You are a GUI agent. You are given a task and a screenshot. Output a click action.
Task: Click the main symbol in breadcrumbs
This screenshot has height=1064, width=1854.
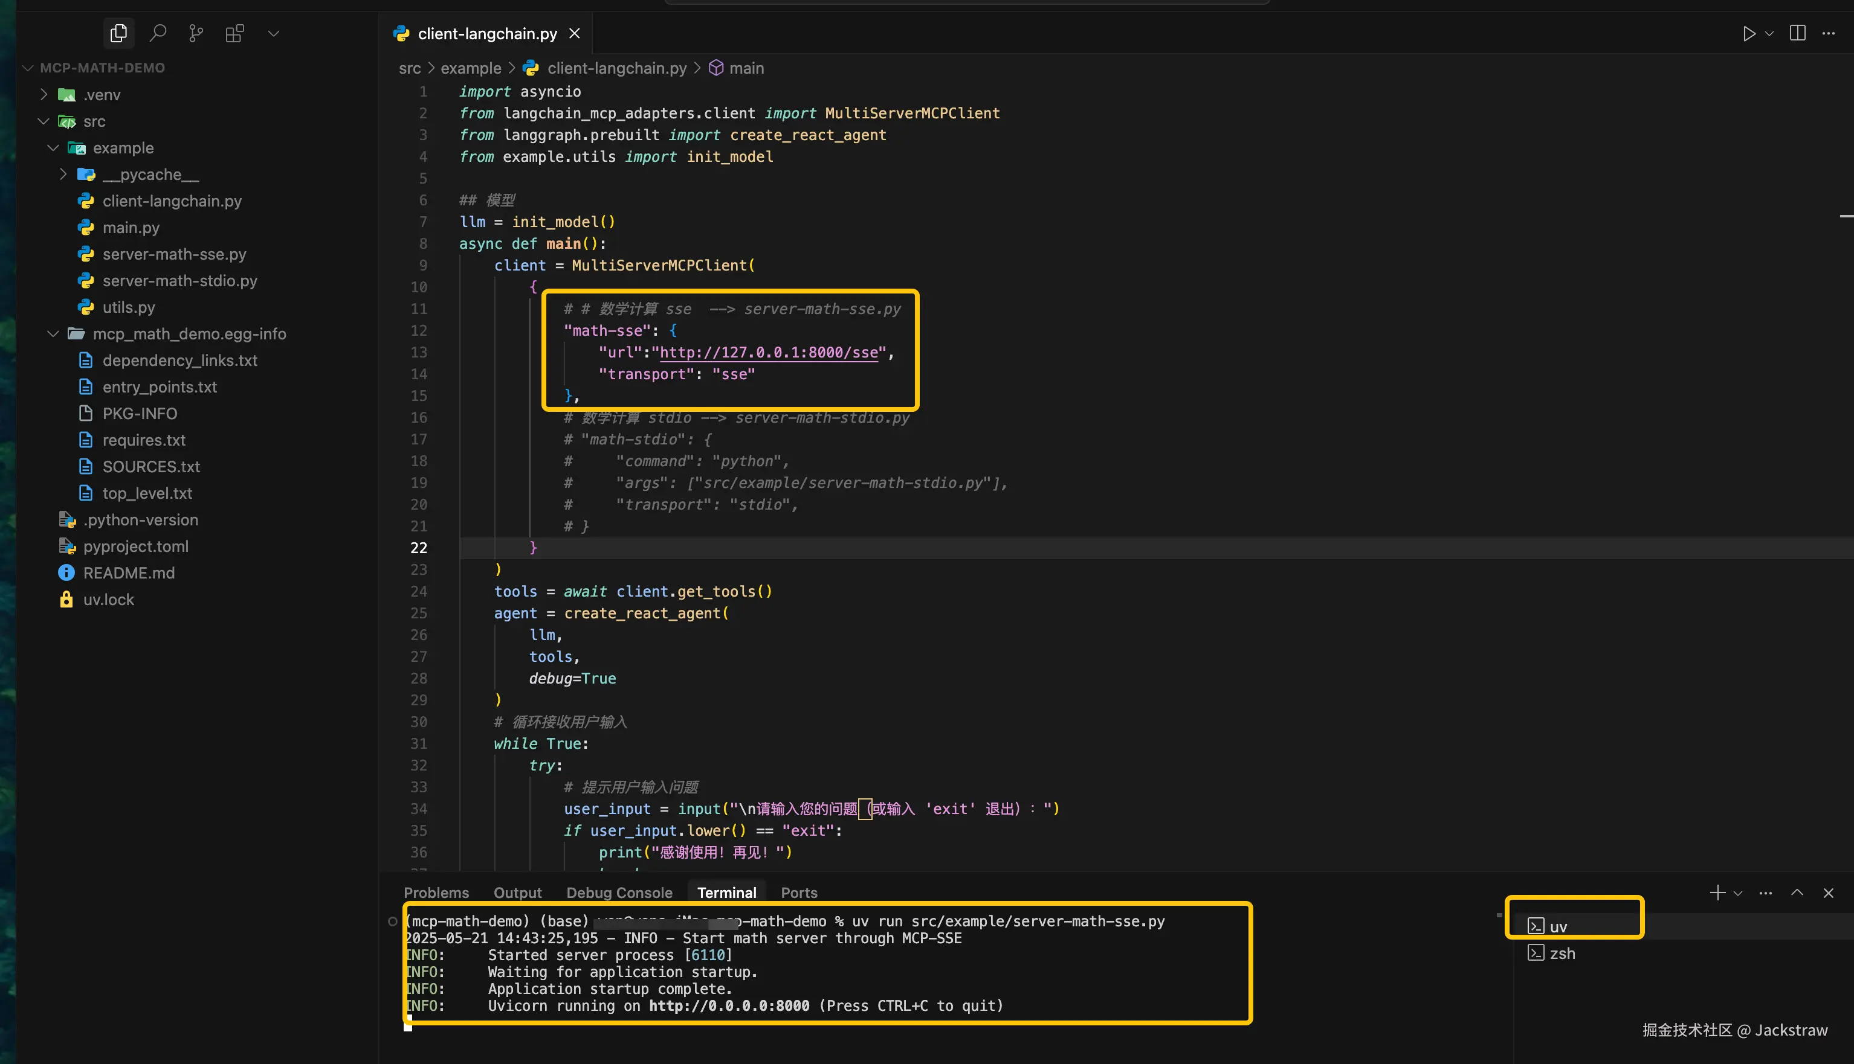(746, 68)
